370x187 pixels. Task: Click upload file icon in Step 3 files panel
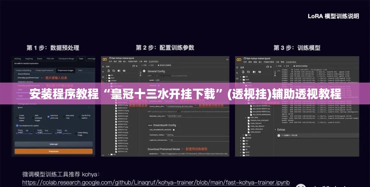click(243, 72)
